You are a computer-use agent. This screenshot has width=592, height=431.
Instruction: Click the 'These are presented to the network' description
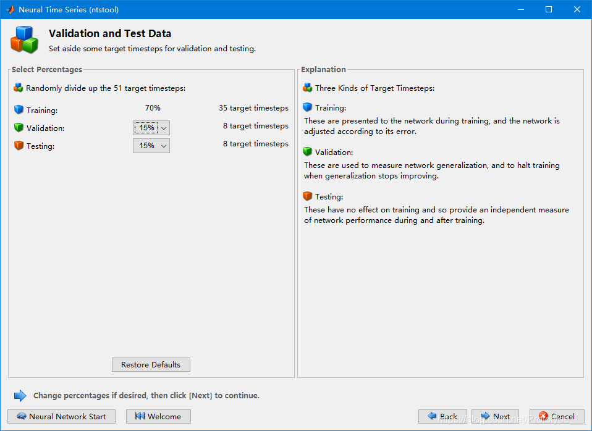click(x=432, y=126)
